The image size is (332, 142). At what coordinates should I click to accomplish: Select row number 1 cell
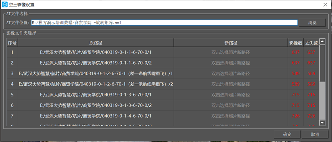click(x=12, y=52)
